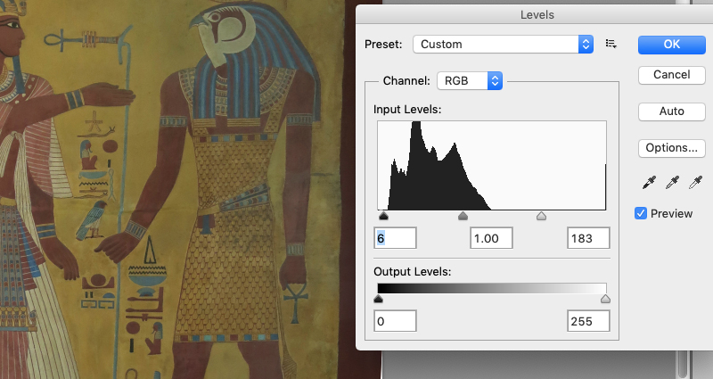The width and height of the screenshot is (713, 379).
Task: Toggle the Preview checkbox
Action: coord(641,213)
